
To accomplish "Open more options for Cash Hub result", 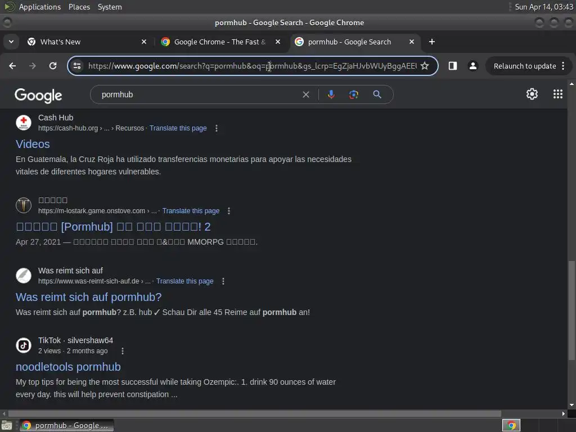I will tap(217, 128).
